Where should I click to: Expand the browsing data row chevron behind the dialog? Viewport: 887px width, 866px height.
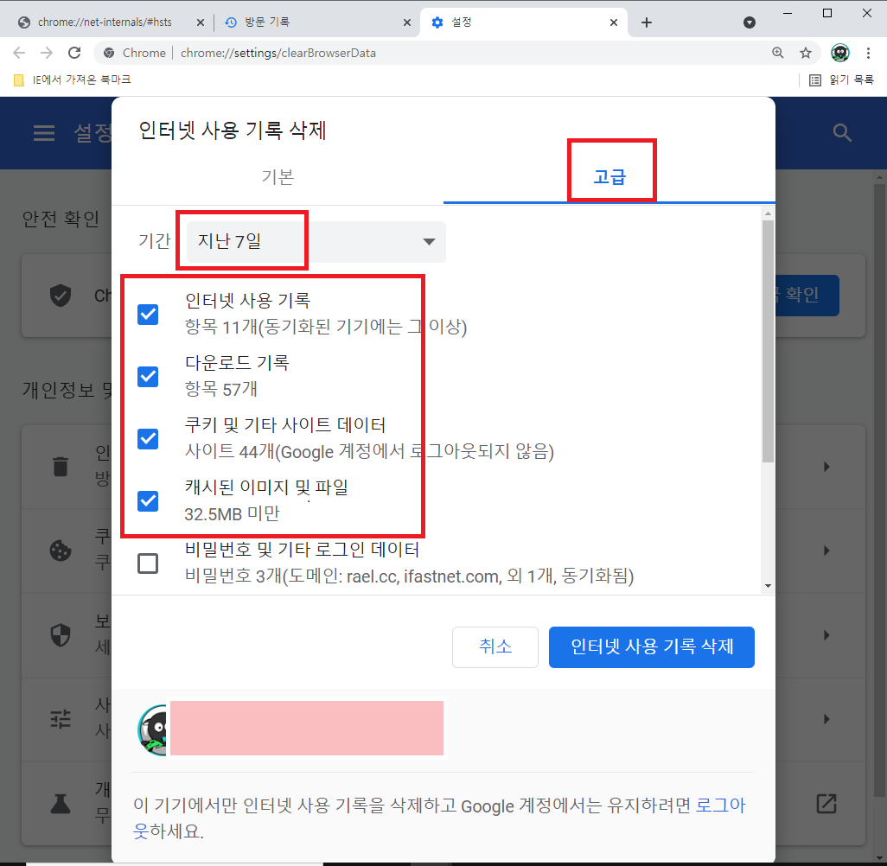[826, 467]
